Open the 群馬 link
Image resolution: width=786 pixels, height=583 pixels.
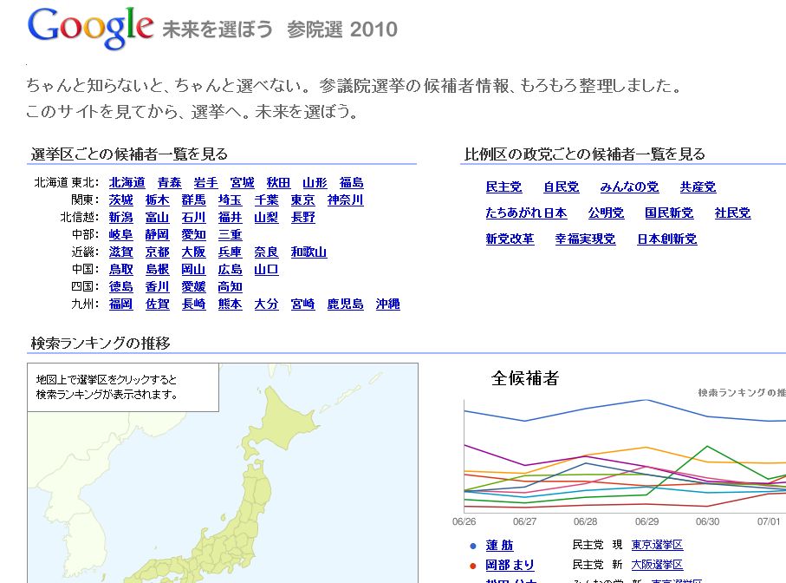pyautogui.click(x=193, y=200)
